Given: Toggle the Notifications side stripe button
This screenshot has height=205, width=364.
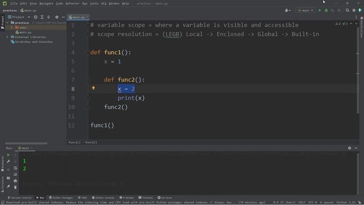Looking at the screenshot, I should tap(362, 27).
